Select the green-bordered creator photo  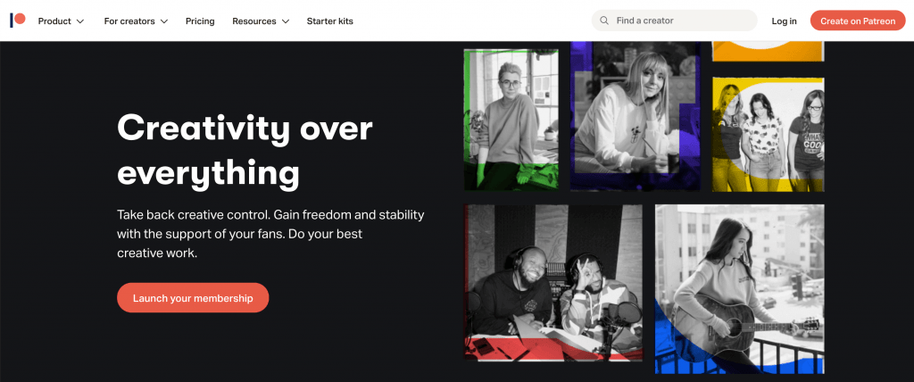[511, 120]
